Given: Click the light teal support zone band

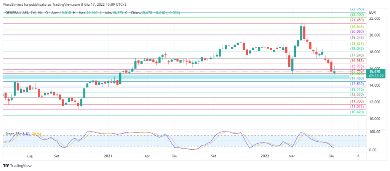Looking at the screenshot, I should [175, 77].
